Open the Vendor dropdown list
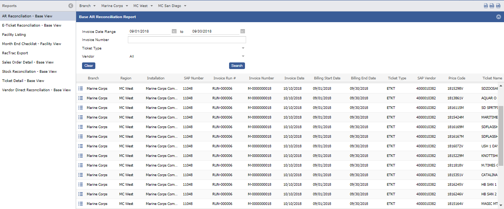The width and height of the screenshot is (504, 209). click(243, 56)
